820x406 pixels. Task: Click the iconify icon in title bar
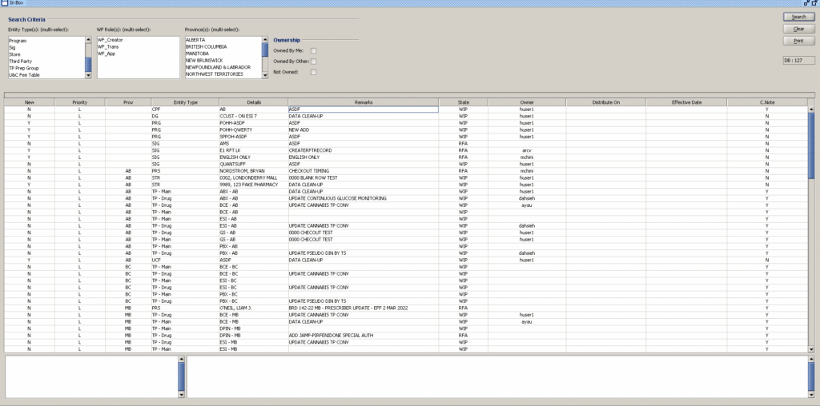806,4
